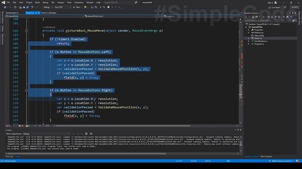Click the red errors indicator icon
This screenshot has width=302, height=169.
[20, 126]
